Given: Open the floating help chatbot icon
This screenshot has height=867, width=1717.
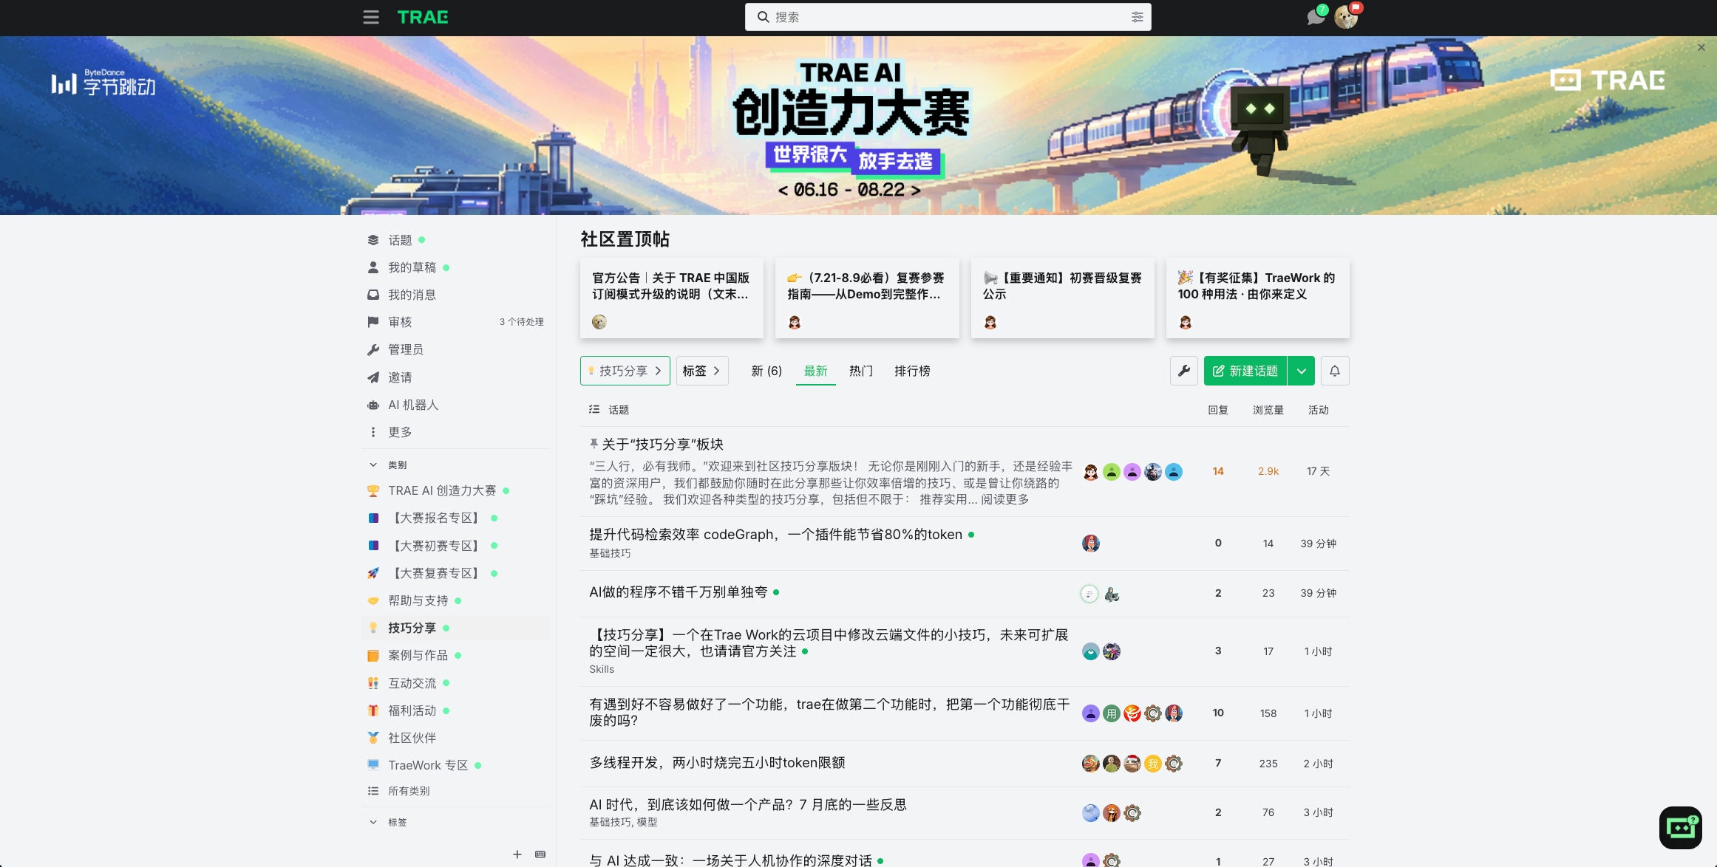Looking at the screenshot, I should click(1680, 828).
